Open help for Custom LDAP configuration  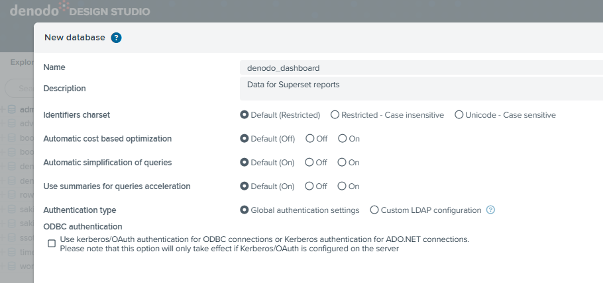coord(490,210)
